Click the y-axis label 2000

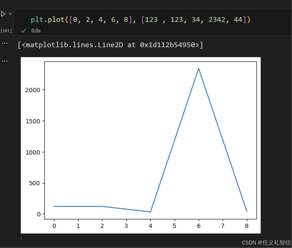click(32, 90)
